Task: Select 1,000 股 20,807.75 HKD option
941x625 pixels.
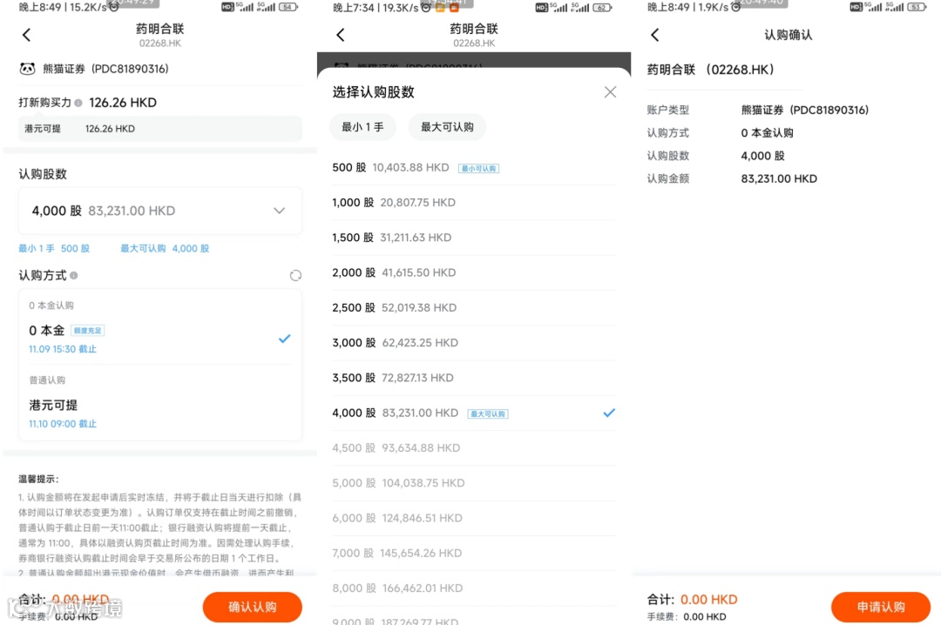Action: tap(474, 203)
